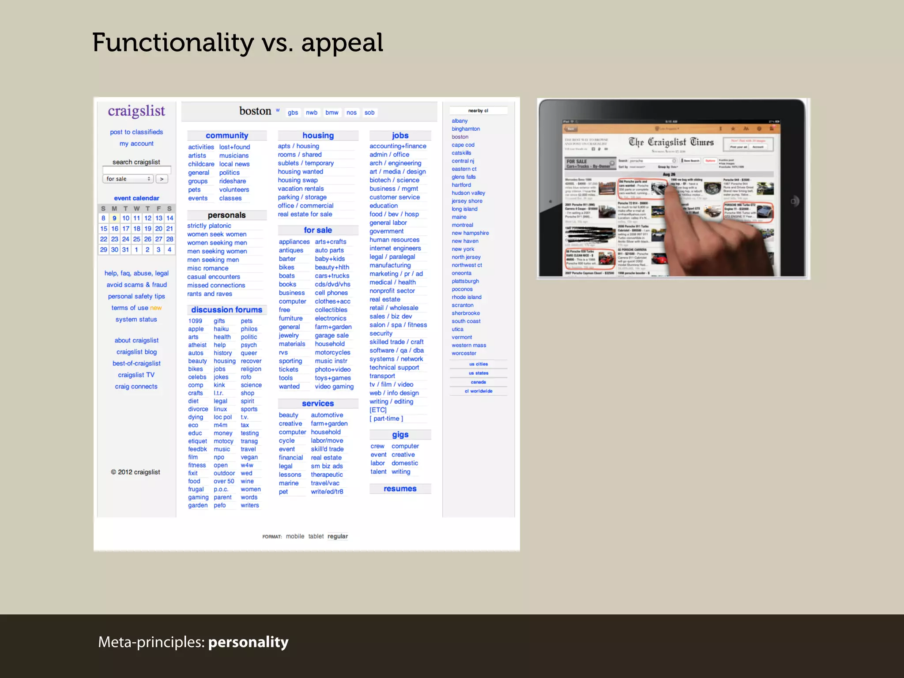Viewport: 904px width, 678px height.
Task: Open the 'for sale' section heading
Action: [x=318, y=230]
